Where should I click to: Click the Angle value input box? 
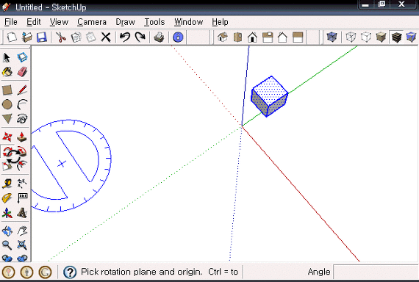pyautogui.click(x=376, y=272)
